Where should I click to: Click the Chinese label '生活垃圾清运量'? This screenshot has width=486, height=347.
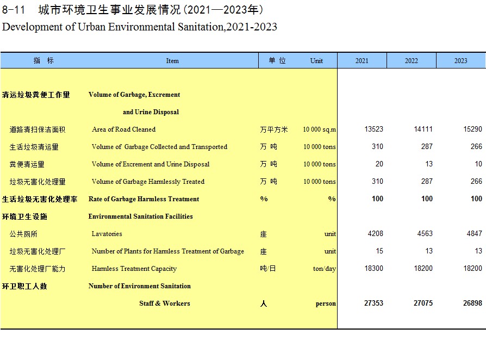[x=34, y=147]
